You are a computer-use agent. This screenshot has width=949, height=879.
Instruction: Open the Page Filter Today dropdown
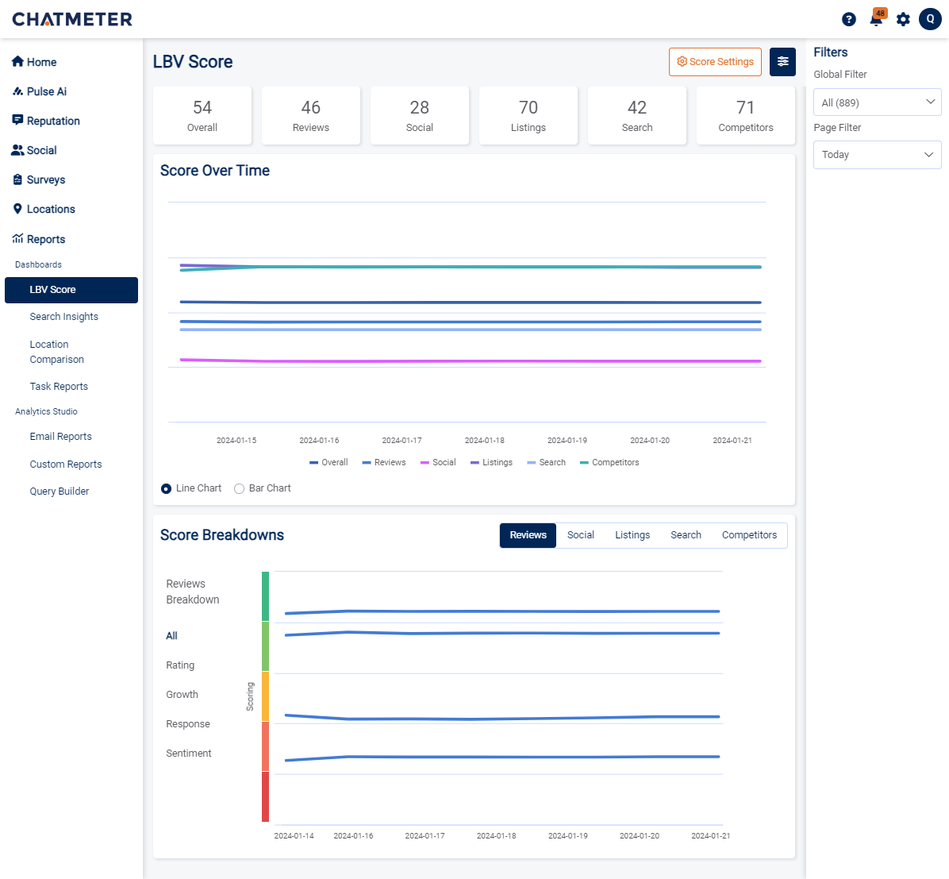point(877,155)
